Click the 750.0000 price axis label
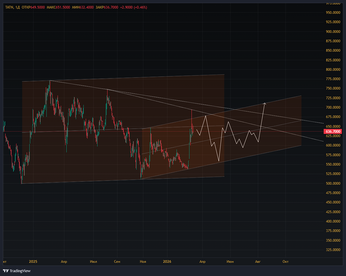 [333, 89]
